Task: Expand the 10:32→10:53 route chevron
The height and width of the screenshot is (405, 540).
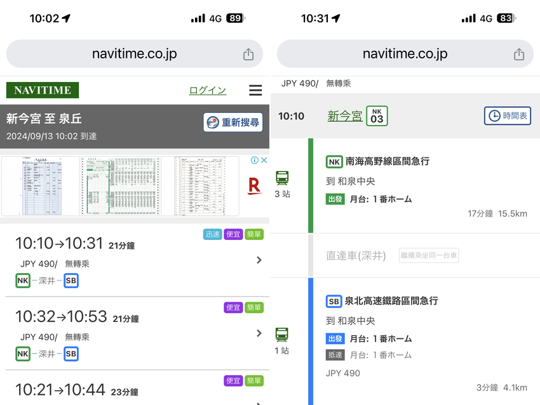Action: click(x=259, y=333)
